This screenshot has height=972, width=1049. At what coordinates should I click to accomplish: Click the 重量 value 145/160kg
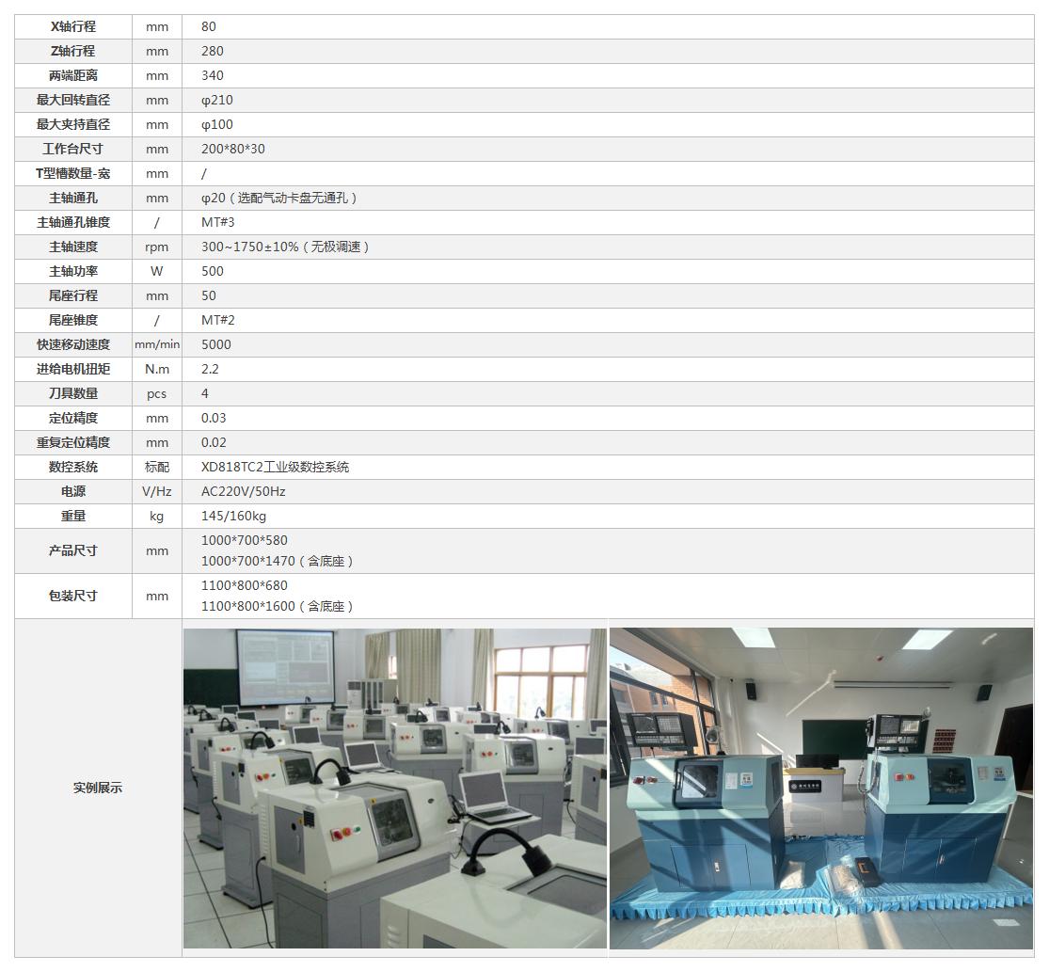coord(233,516)
